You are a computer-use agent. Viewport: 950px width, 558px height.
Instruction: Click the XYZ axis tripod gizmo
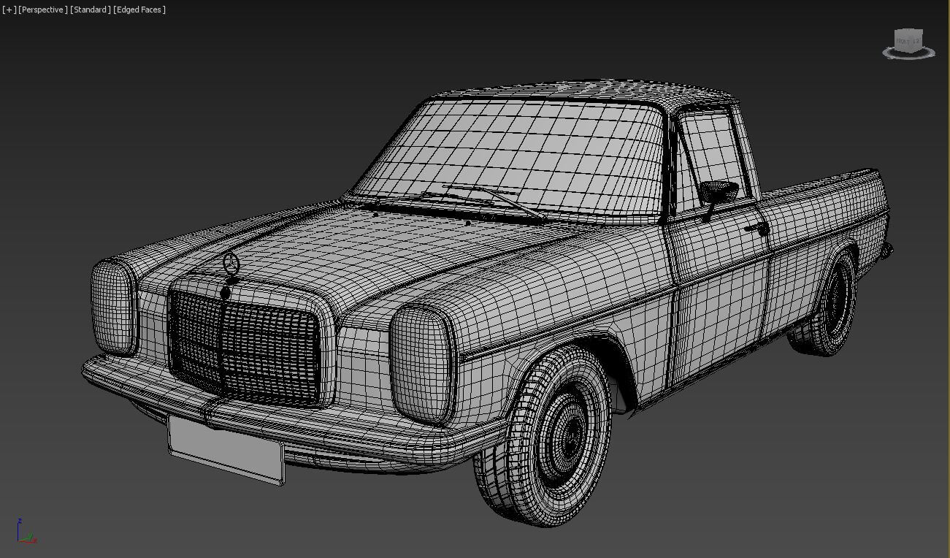[x=25, y=532]
